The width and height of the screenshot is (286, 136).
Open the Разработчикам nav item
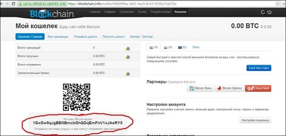click(160, 12)
